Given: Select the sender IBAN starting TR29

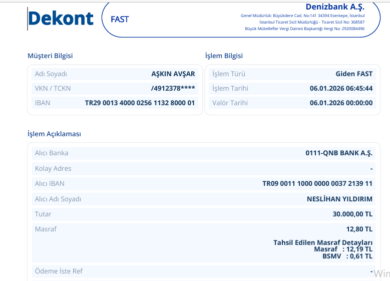Looking at the screenshot, I should 140,103.
